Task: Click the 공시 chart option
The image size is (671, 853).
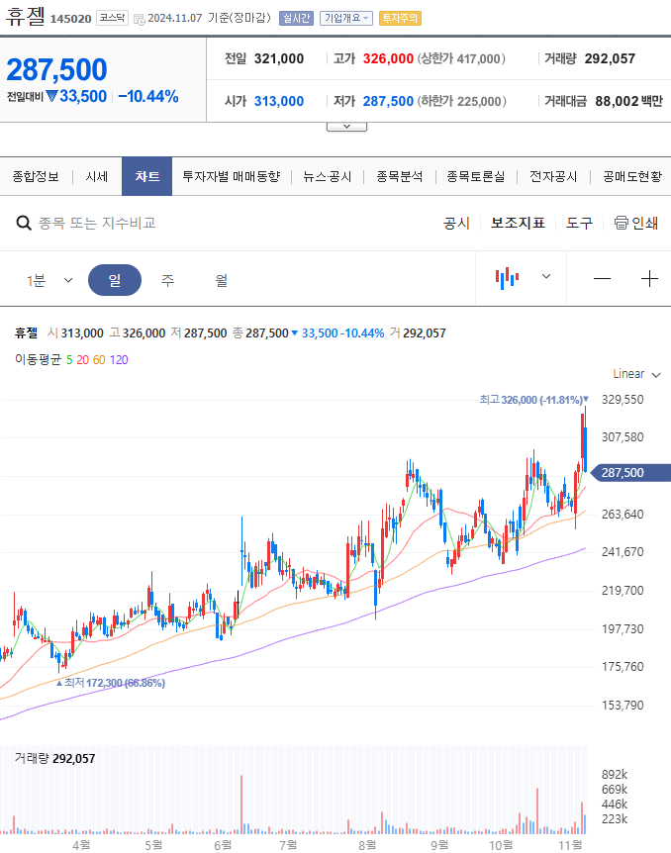Action: (456, 223)
